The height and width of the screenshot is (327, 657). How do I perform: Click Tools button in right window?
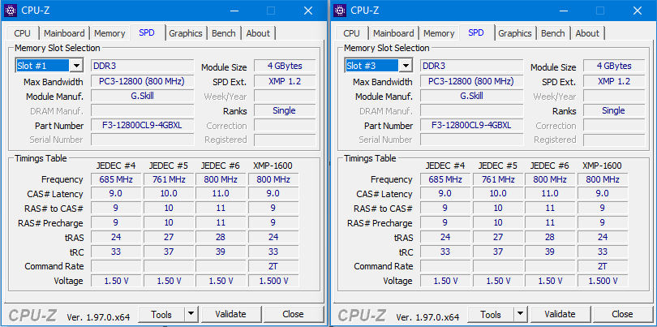pos(491,313)
